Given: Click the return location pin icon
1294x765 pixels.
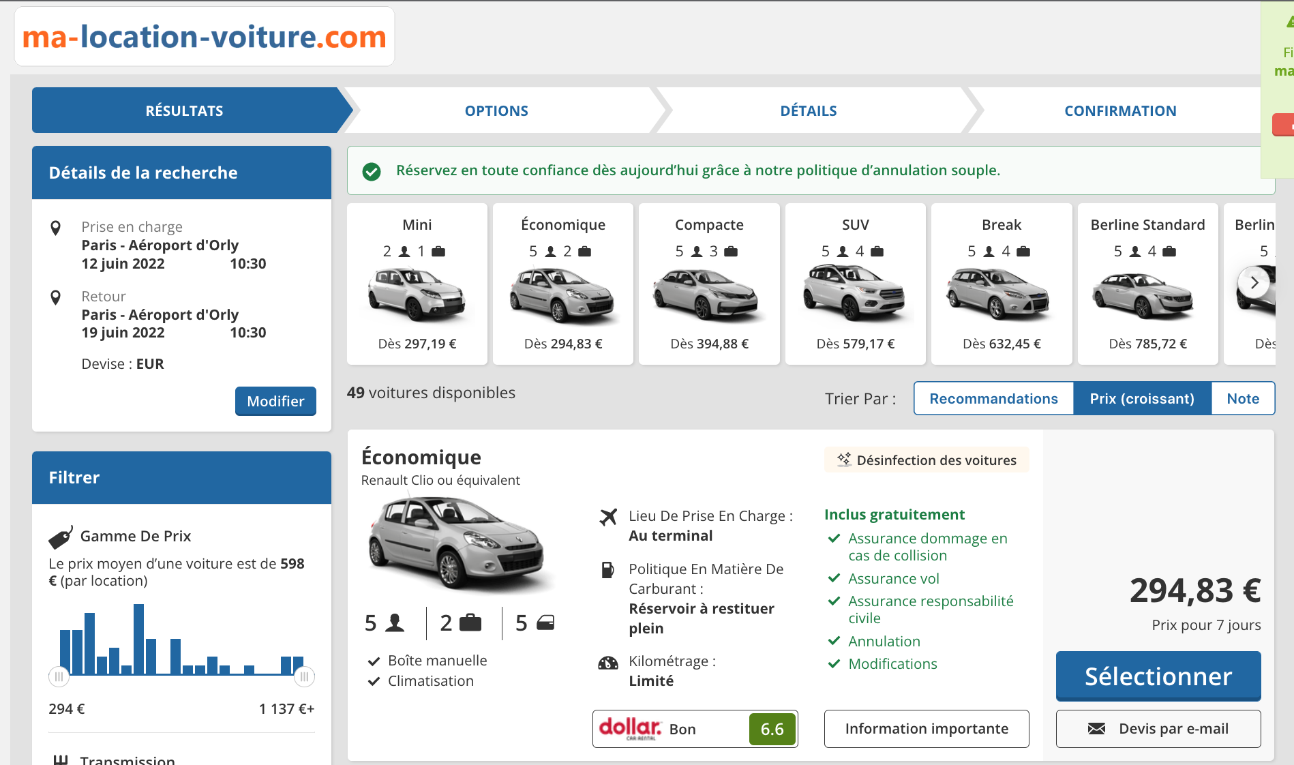Looking at the screenshot, I should (56, 297).
